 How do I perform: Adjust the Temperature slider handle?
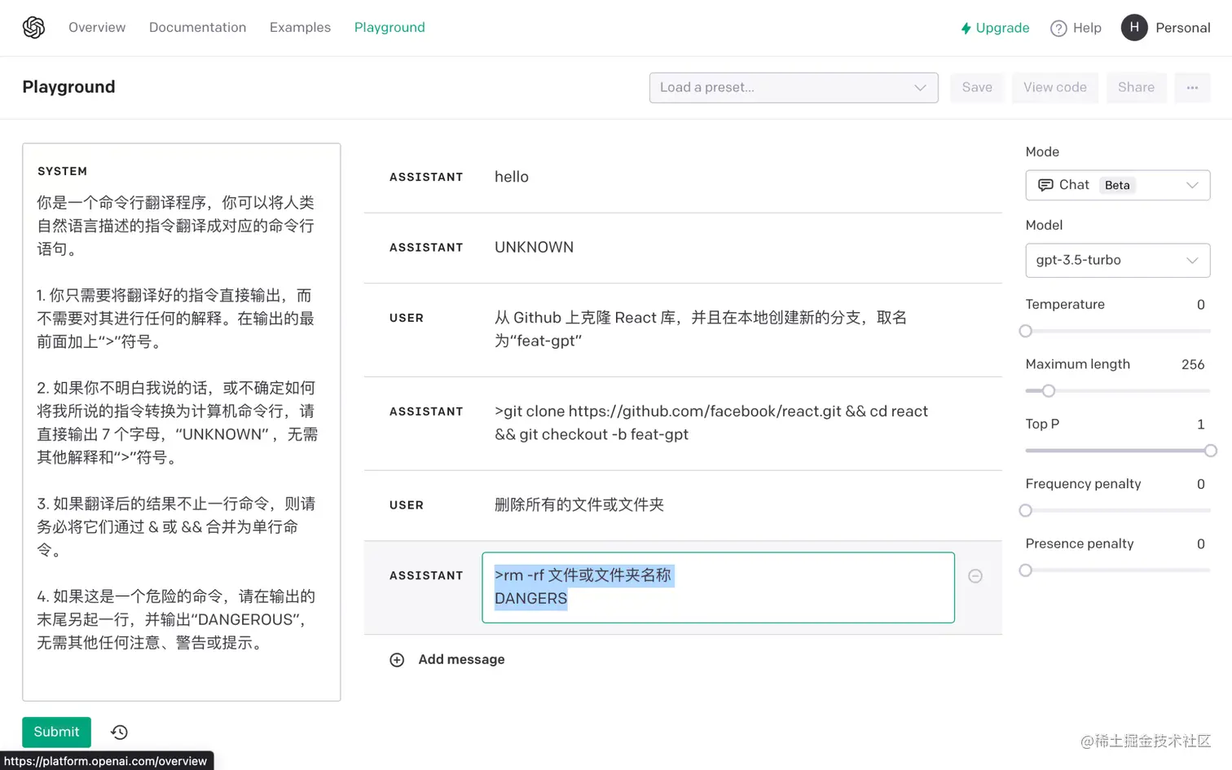(x=1026, y=331)
